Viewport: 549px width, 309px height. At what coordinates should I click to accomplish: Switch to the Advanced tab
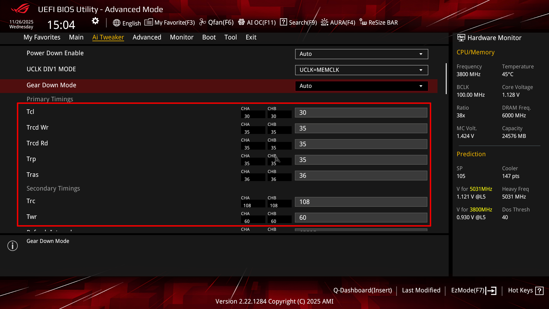coord(147,37)
